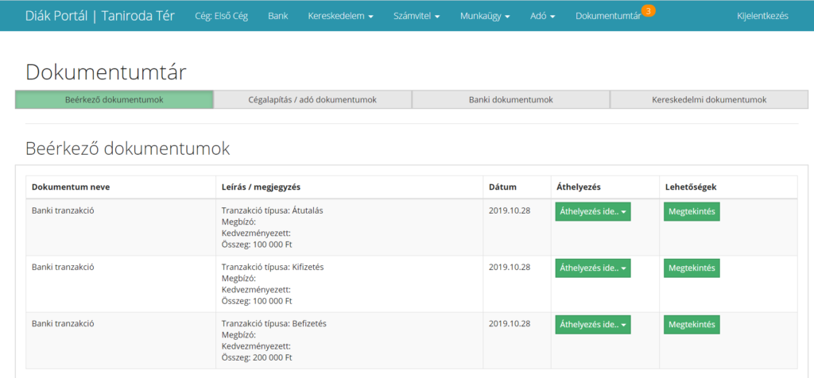Switch to Kereskedelmi dokumentumok tab
The image size is (814, 378).
709,100
